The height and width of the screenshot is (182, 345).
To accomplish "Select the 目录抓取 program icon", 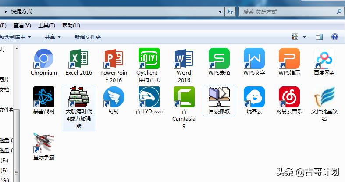I will pos(219,97).
